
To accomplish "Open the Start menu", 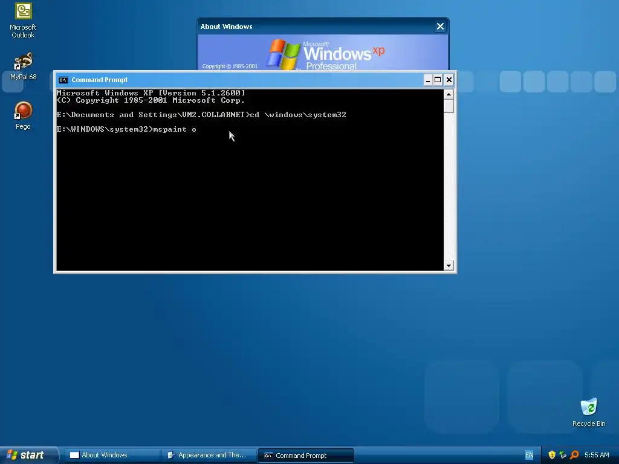I will tap(28, 455).
